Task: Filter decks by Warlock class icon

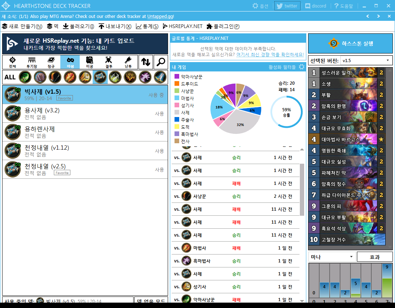Action: [145, 77]
